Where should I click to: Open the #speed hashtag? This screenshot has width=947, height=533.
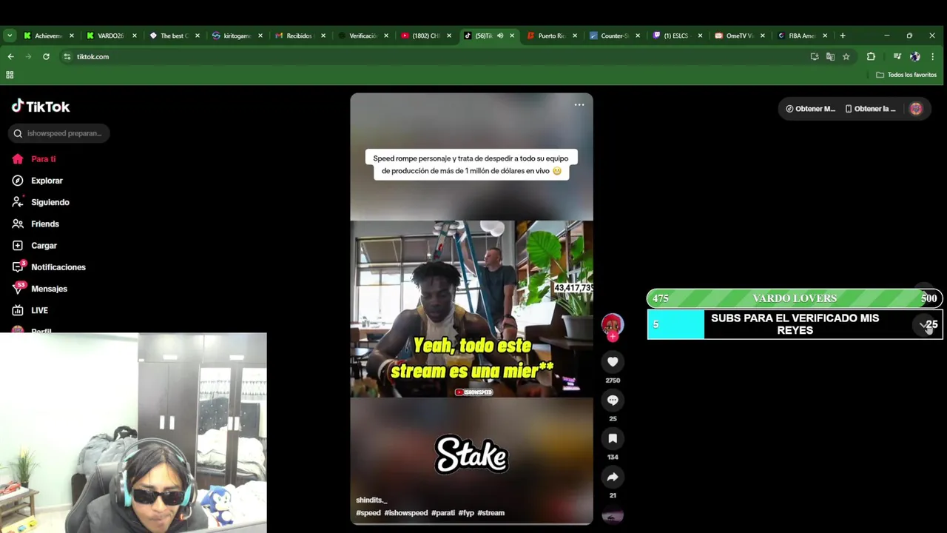tap(368, 513)
